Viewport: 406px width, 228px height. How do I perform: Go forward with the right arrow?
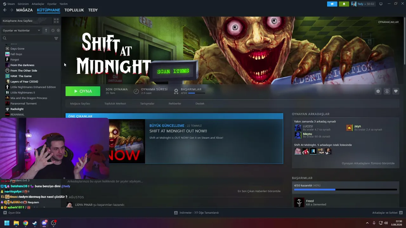tap(11, 10)
